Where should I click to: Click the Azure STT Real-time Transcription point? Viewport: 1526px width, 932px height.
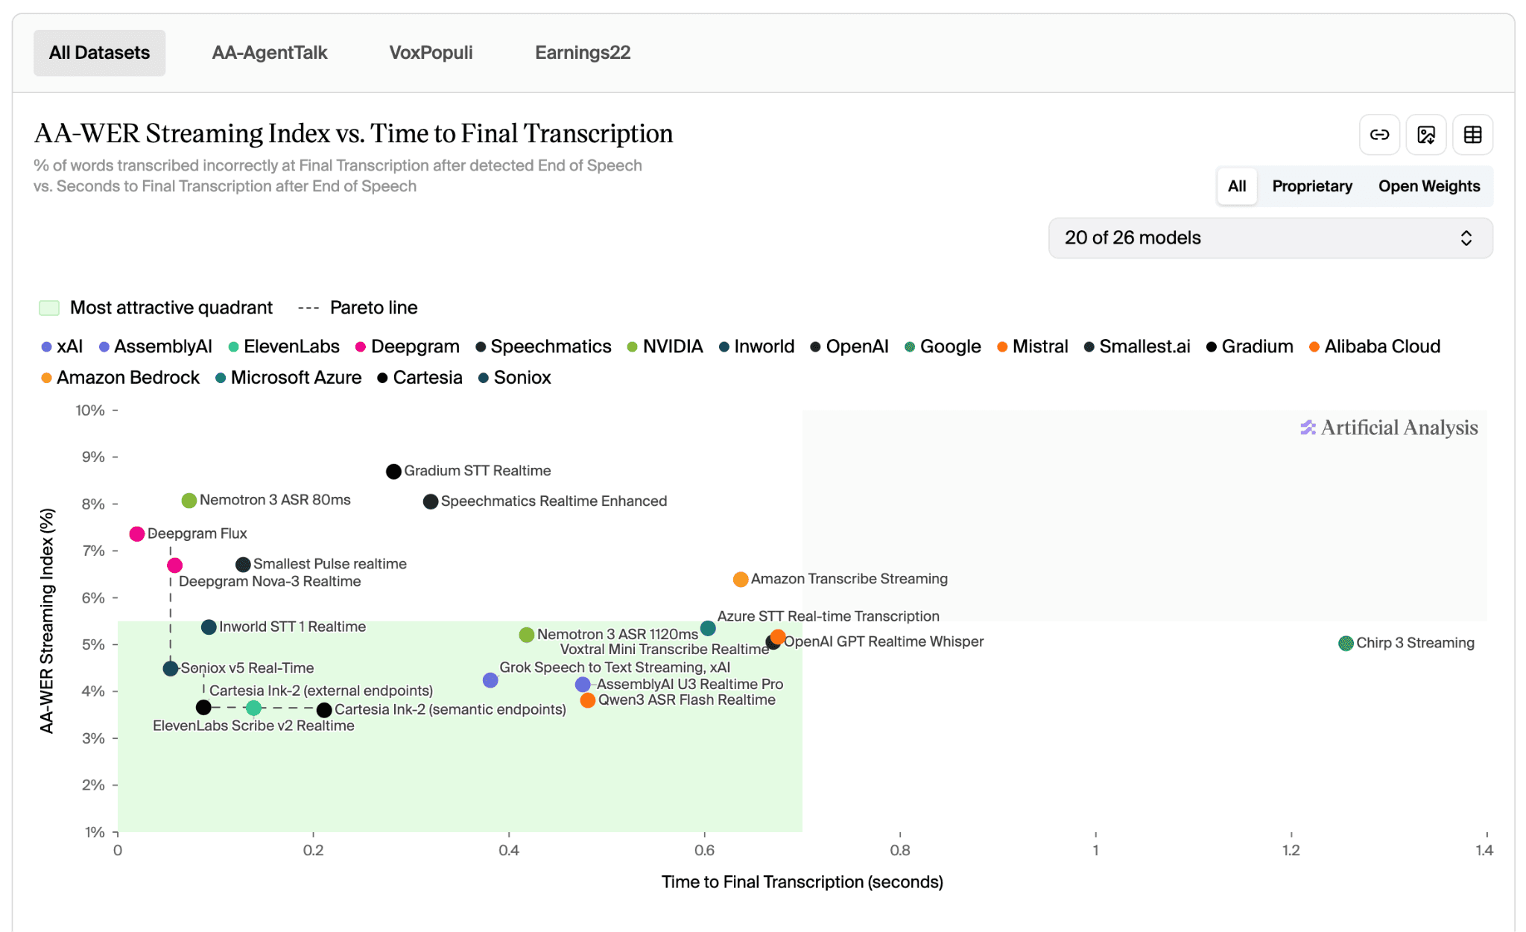coord(708,629)
